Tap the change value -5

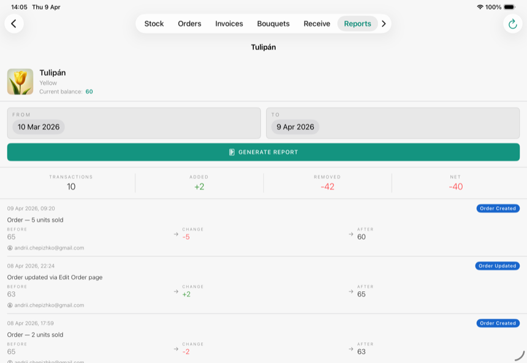pyautogui.click(x=186, y=237)
